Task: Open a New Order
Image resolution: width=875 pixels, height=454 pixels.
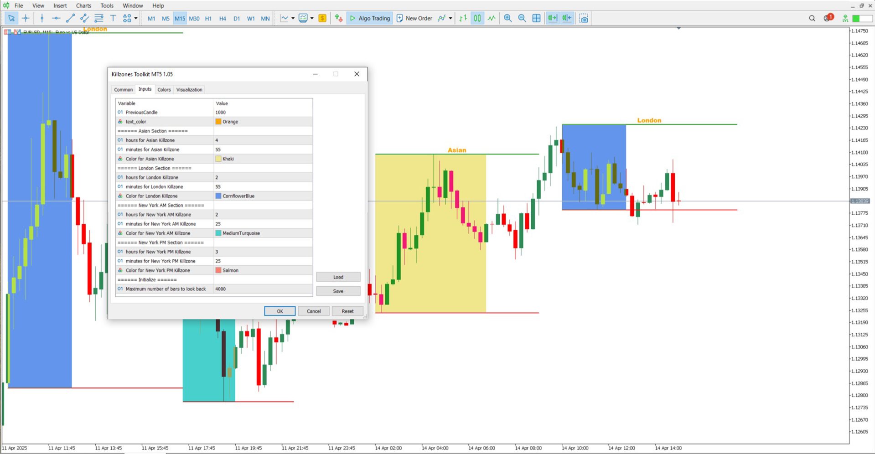Action: [414, 18]
